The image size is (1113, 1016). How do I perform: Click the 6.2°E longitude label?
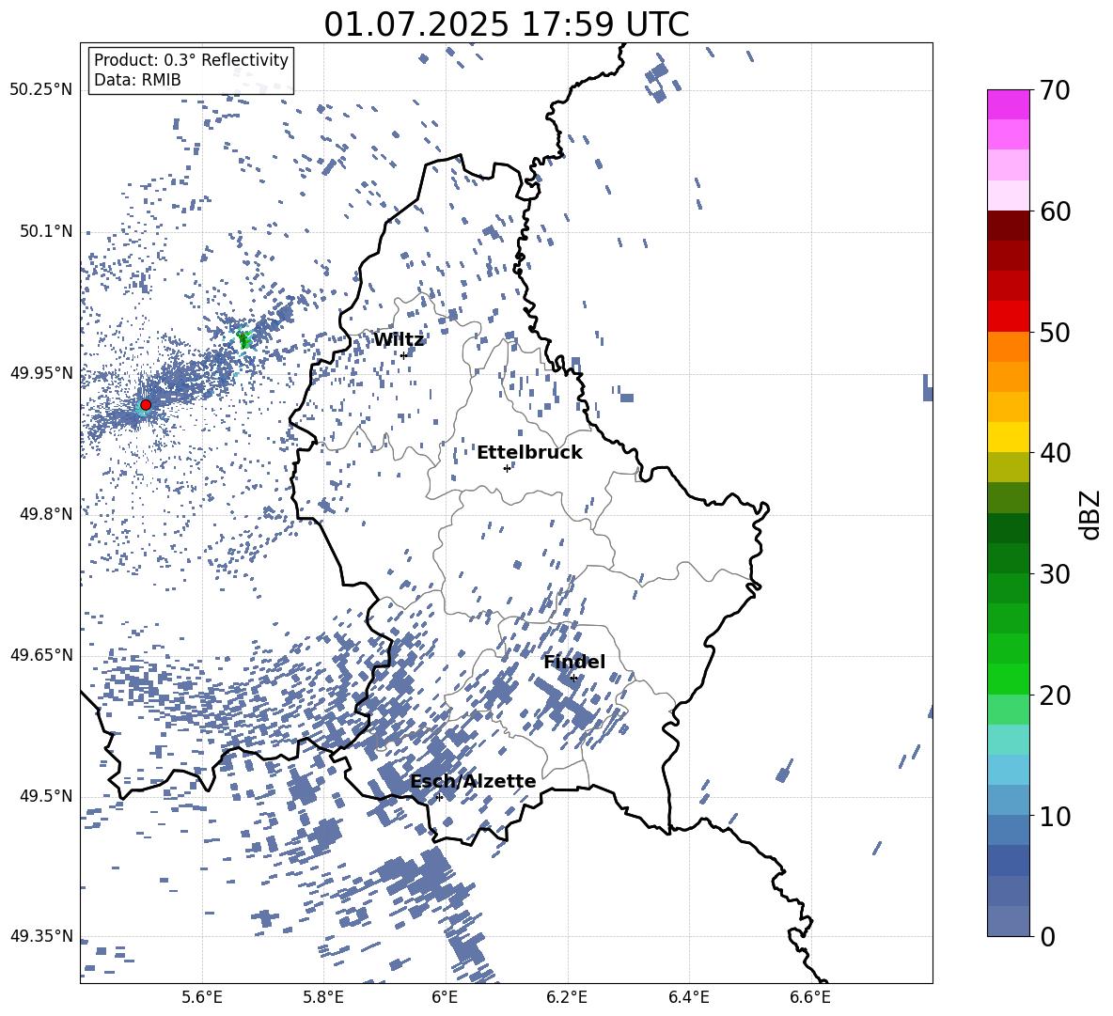[567, 997]
